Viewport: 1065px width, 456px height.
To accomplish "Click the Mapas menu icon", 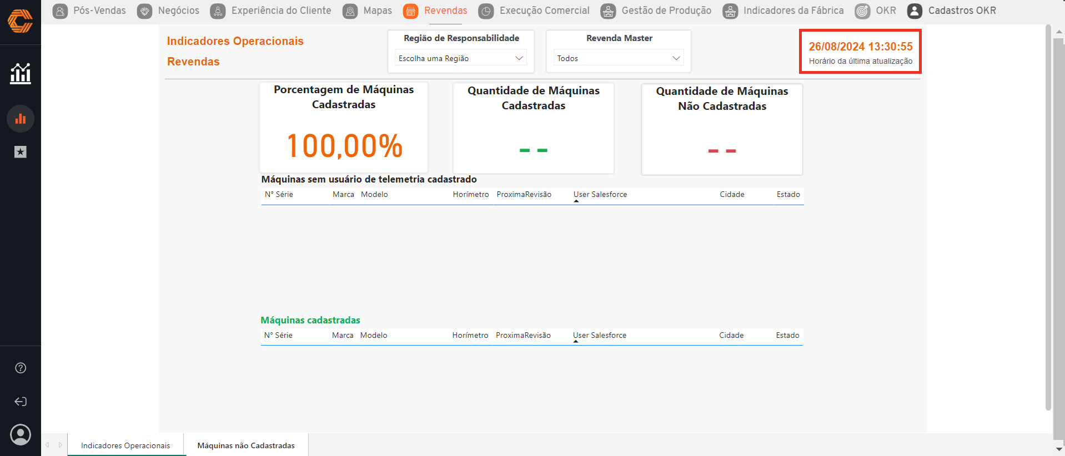I will [350, 11].
